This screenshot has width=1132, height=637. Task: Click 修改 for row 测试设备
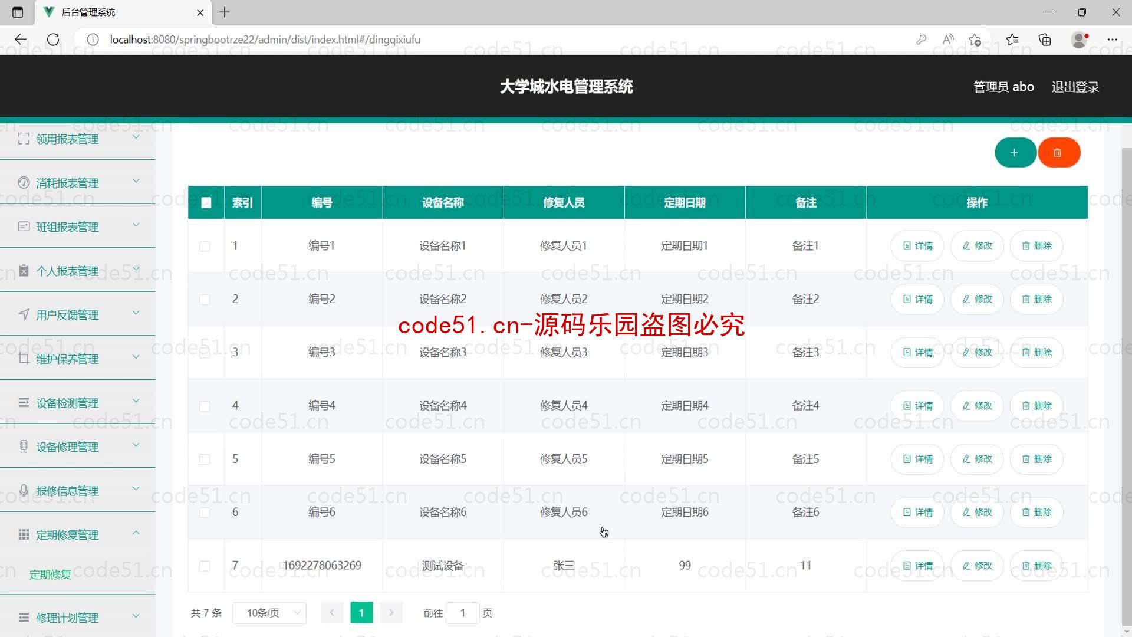[x=977, y=566]
